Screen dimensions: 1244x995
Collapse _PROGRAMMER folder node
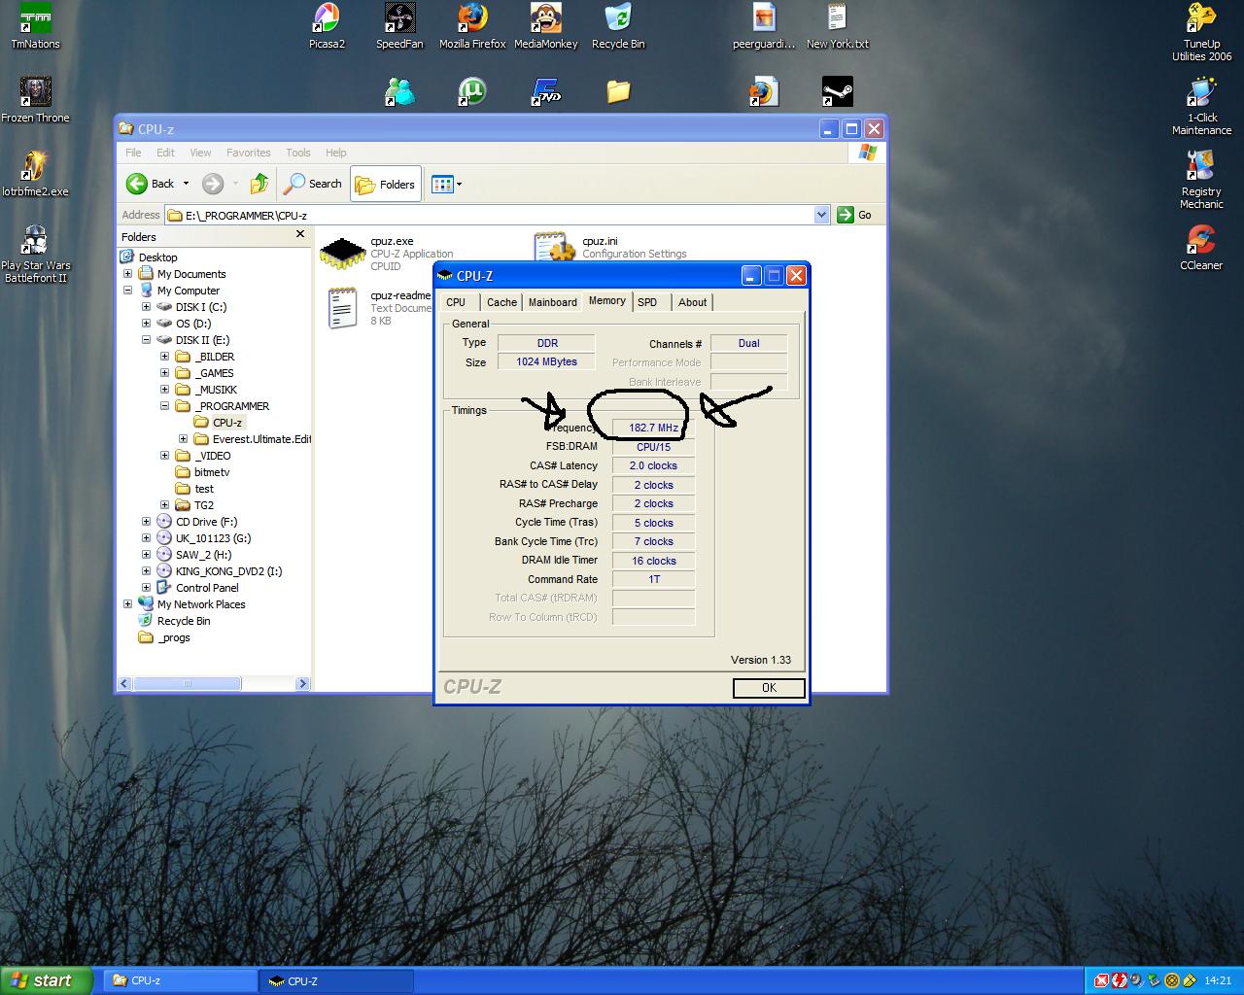tap(164, 406)
